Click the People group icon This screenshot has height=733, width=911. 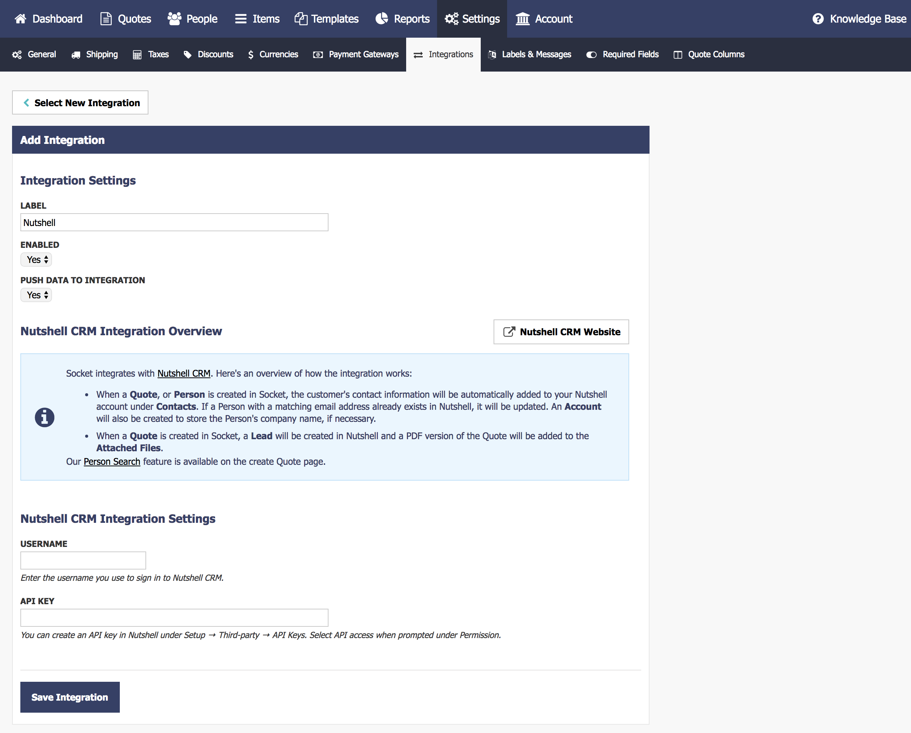(x=174, y=18)
